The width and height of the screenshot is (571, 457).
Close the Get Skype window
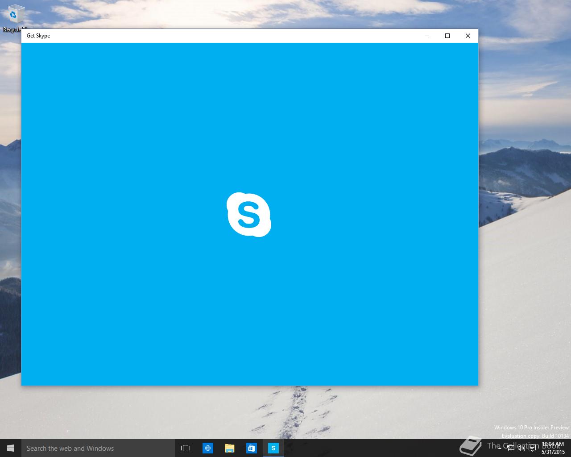(468, 36)
